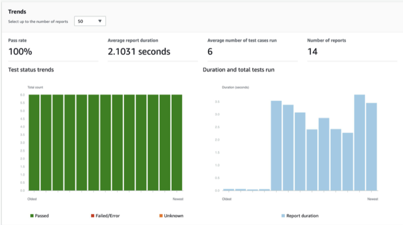Viewport: 403px width, 225px height.
Task: Click the dropdown arrow next to 50
Action: (x=100, y=21)
